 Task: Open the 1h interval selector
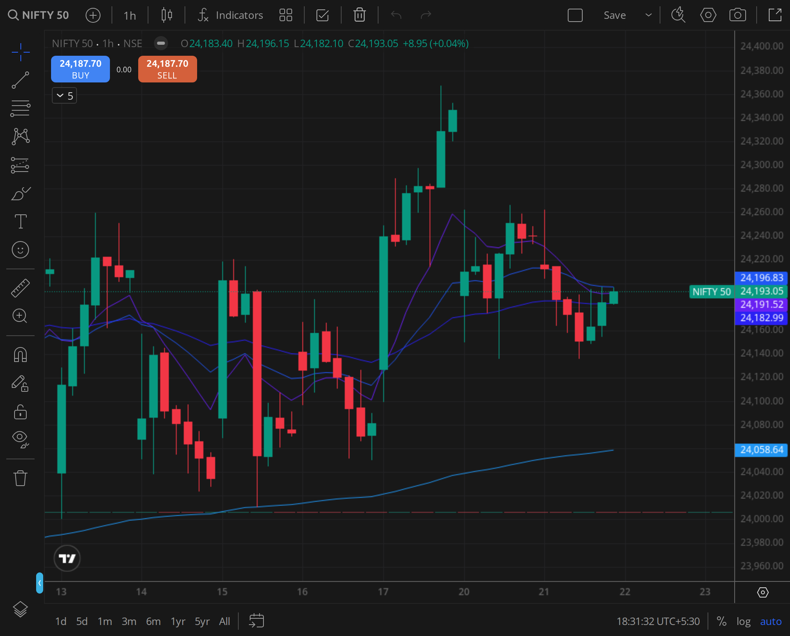click(130, 15)
